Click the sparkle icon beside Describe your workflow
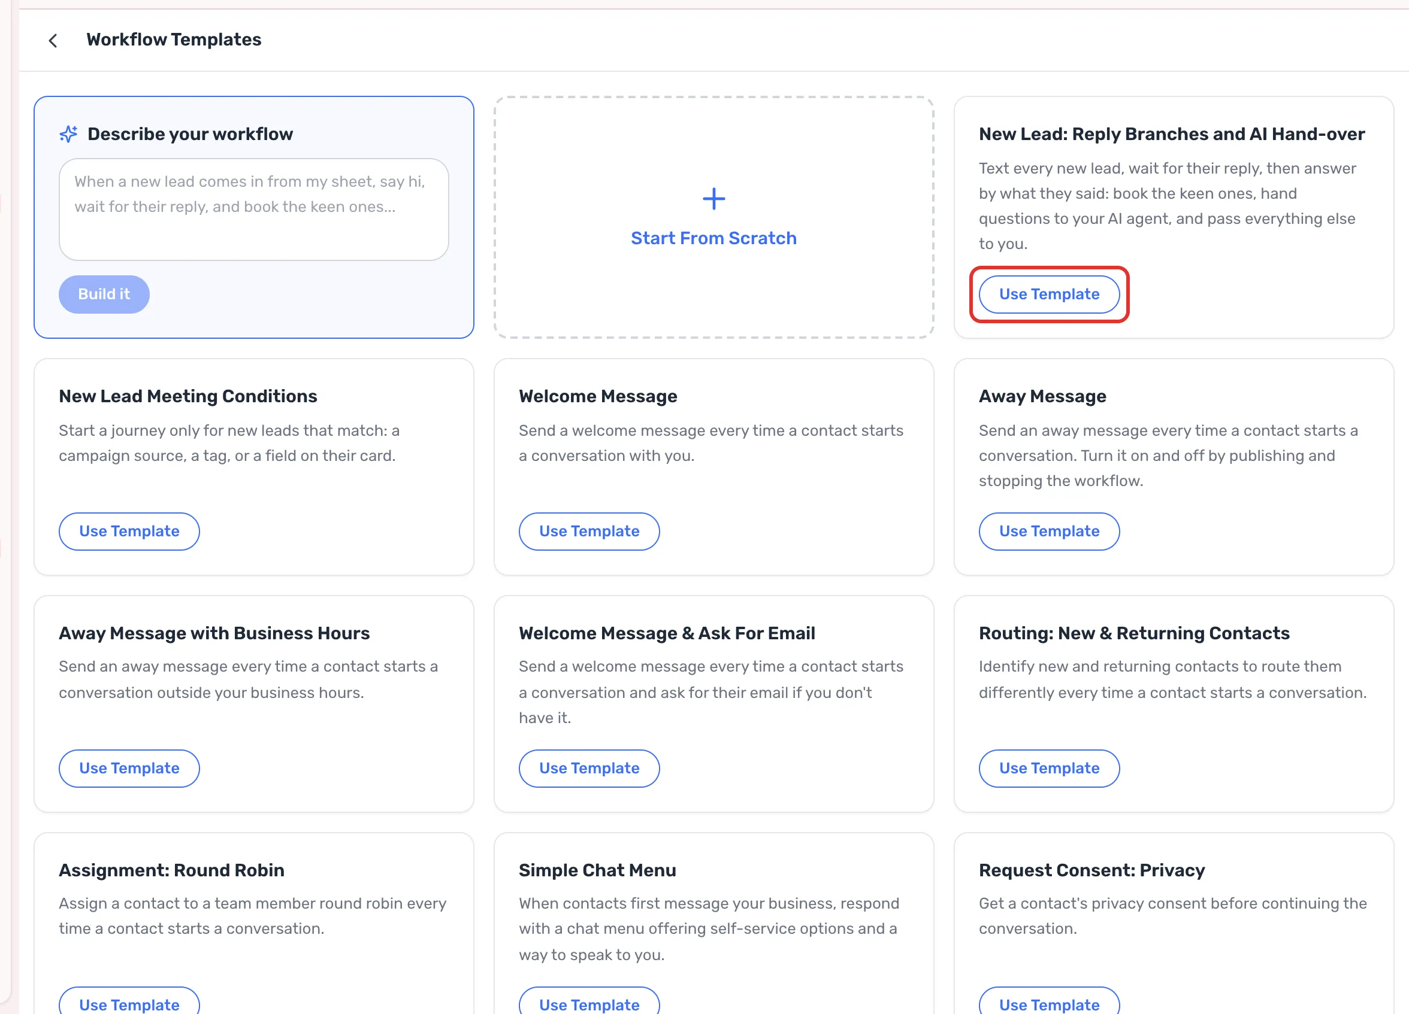 68,134
